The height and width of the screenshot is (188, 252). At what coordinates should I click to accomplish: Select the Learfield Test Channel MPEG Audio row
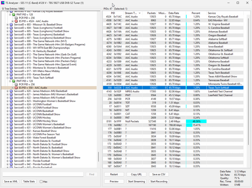tap(173, 91)
